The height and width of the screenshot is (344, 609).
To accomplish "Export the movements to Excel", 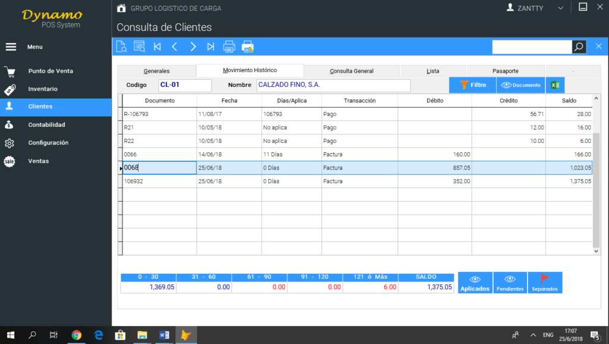I will (x=554, y=85).
